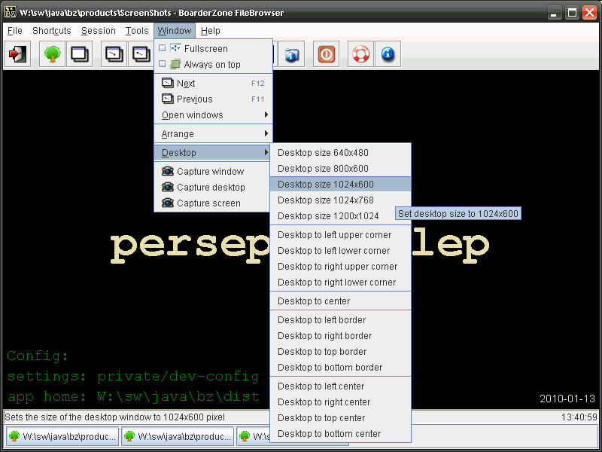Enable the Fullscreen checkbox
602x452 pixels.
pos(163,48)
